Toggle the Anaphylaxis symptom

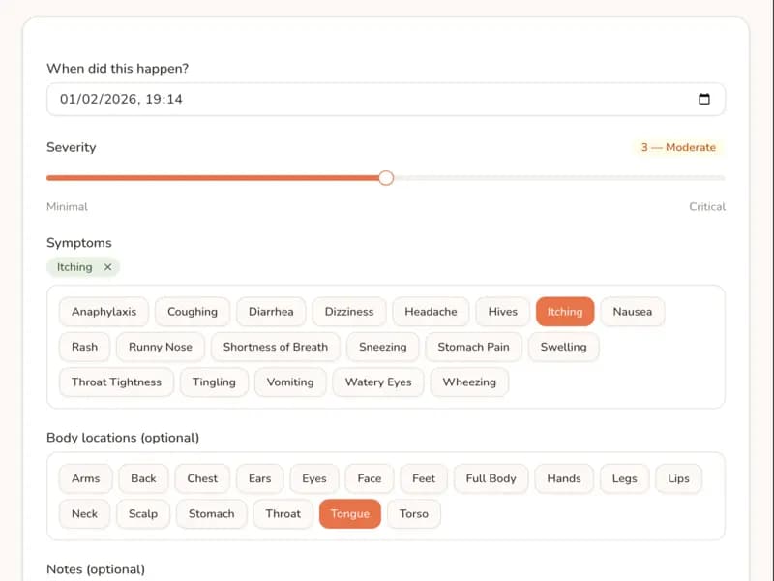click(104, 311)
